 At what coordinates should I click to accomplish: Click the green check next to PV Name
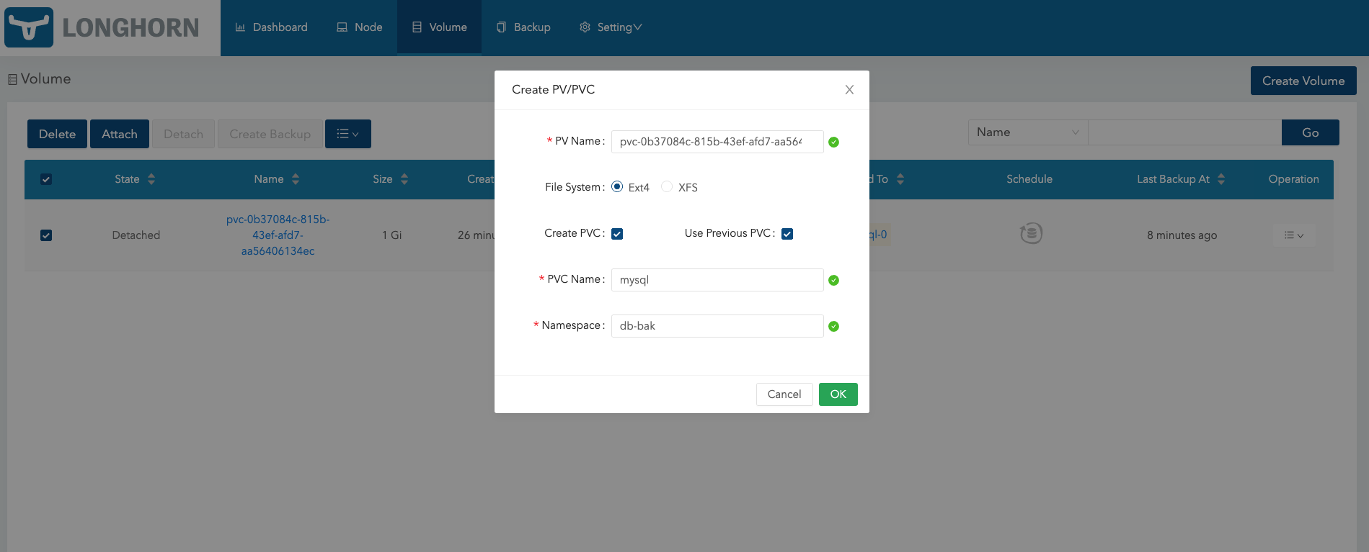coord(833,142)
